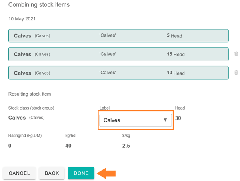Click the Combining stock items heading

click(x=39, y=5)
